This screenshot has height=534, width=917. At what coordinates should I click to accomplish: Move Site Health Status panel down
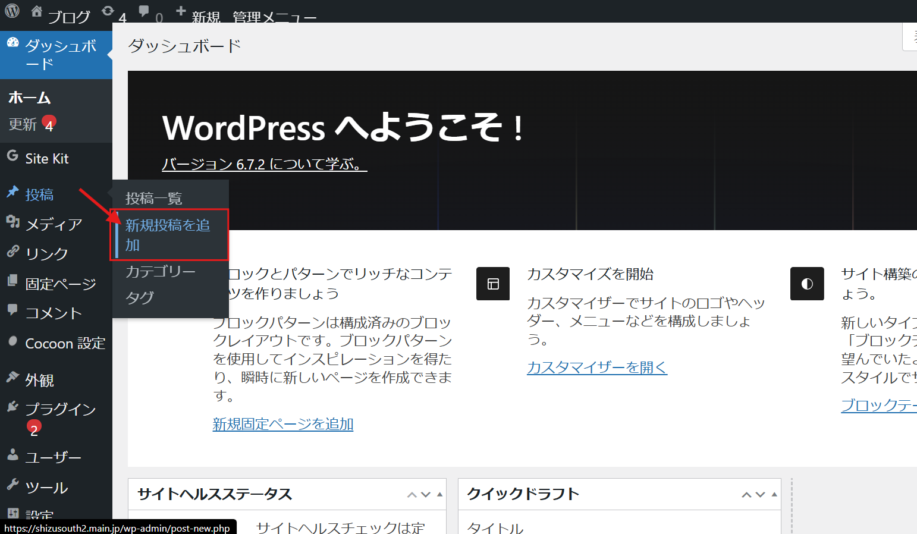pos(426,495)
